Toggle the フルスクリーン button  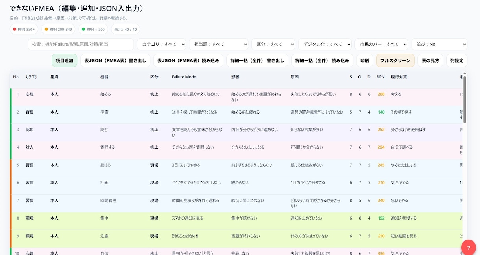(395, 60)
